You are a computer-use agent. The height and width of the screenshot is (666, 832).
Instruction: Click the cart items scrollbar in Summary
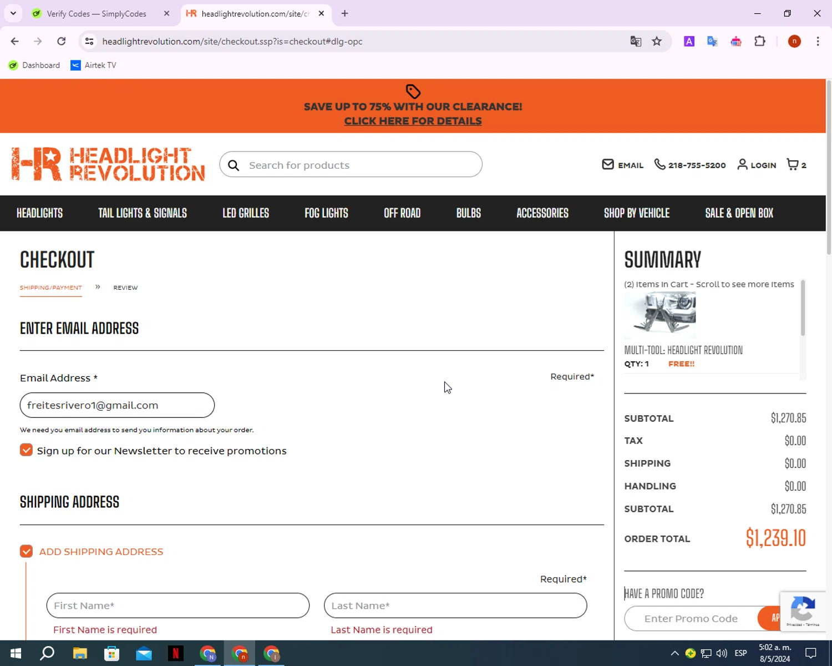803,308
